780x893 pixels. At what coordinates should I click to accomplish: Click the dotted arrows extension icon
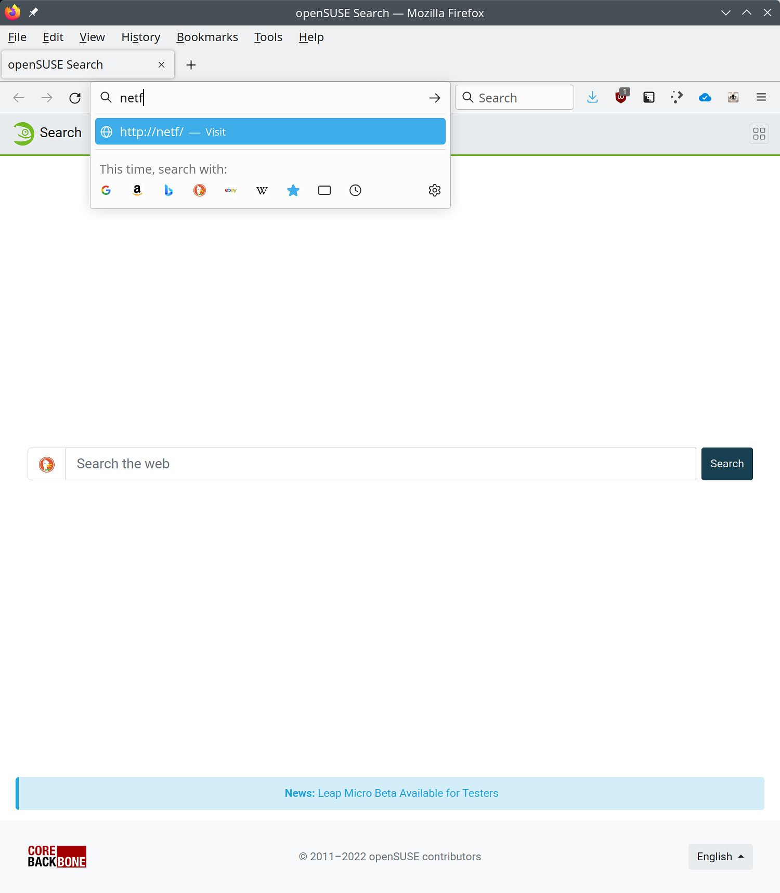677,97
